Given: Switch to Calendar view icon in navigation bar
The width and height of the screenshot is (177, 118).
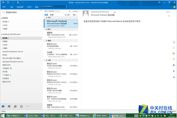Looking at the screenshot, I should [9, 106].
